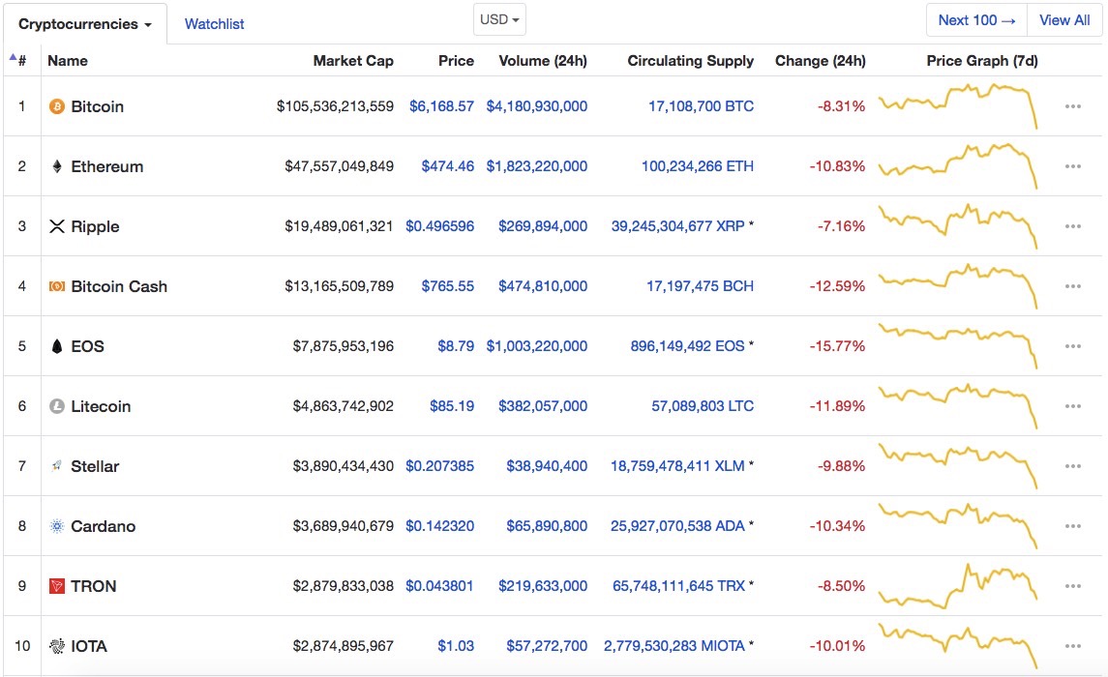Open the Litecoin name link

point(101,406)
